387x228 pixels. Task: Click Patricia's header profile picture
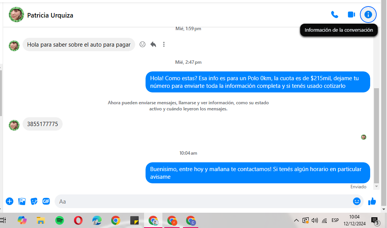(x=16, y=15)
